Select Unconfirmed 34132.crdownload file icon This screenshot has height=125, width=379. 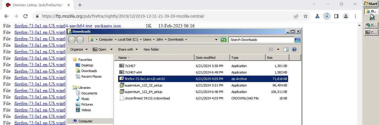click(x=121, y=98)
